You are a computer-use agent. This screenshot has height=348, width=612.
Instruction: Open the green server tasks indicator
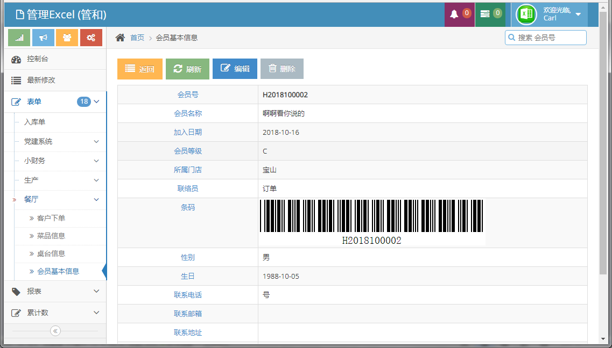point(490,15)
